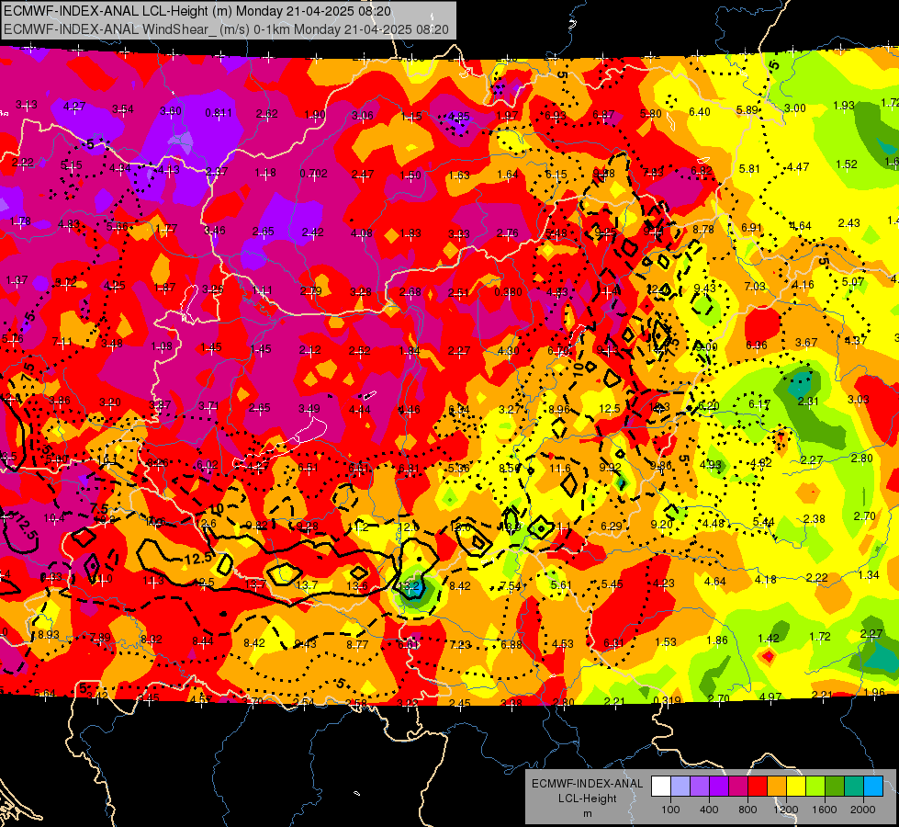Click the WindShear_ (m/s) 0-1km title line
899x827 pixels.
click(226, 29)
